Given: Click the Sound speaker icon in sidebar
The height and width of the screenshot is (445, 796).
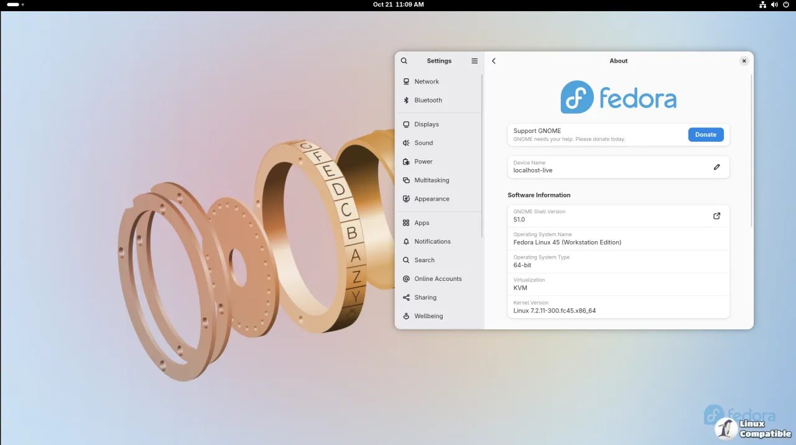Looking at the screenshot, I should pyautogui.click(x=406, y=143).
